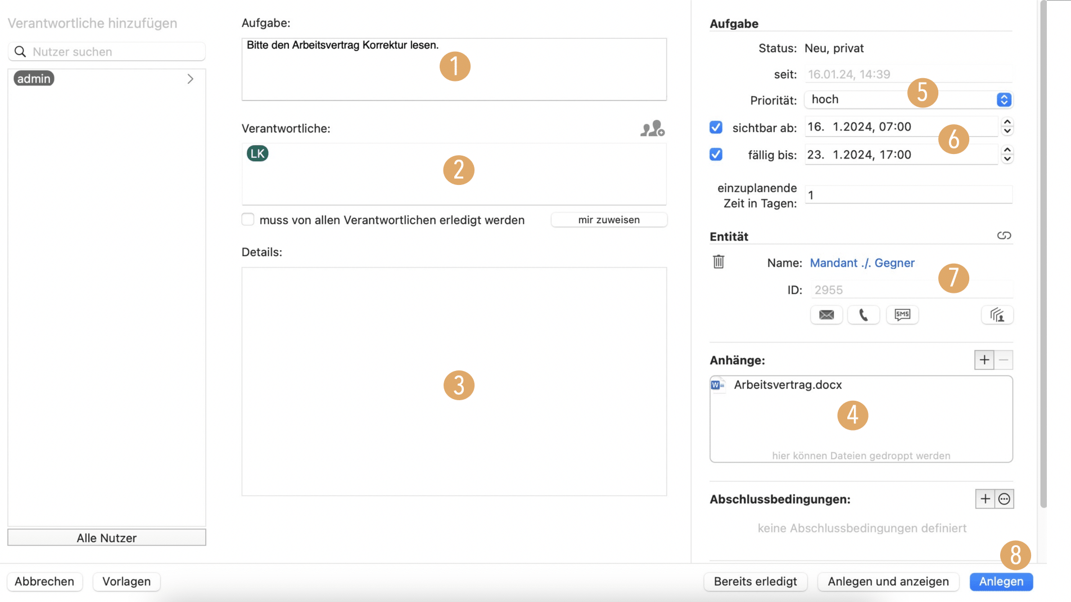
Task: Click the 'einzuplanende Zeit in Tagen' field
Action: (x=909, y=195)
